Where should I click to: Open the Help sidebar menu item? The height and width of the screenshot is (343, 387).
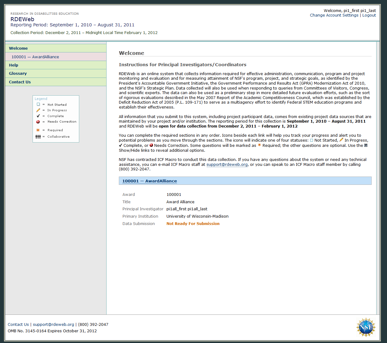14,65
